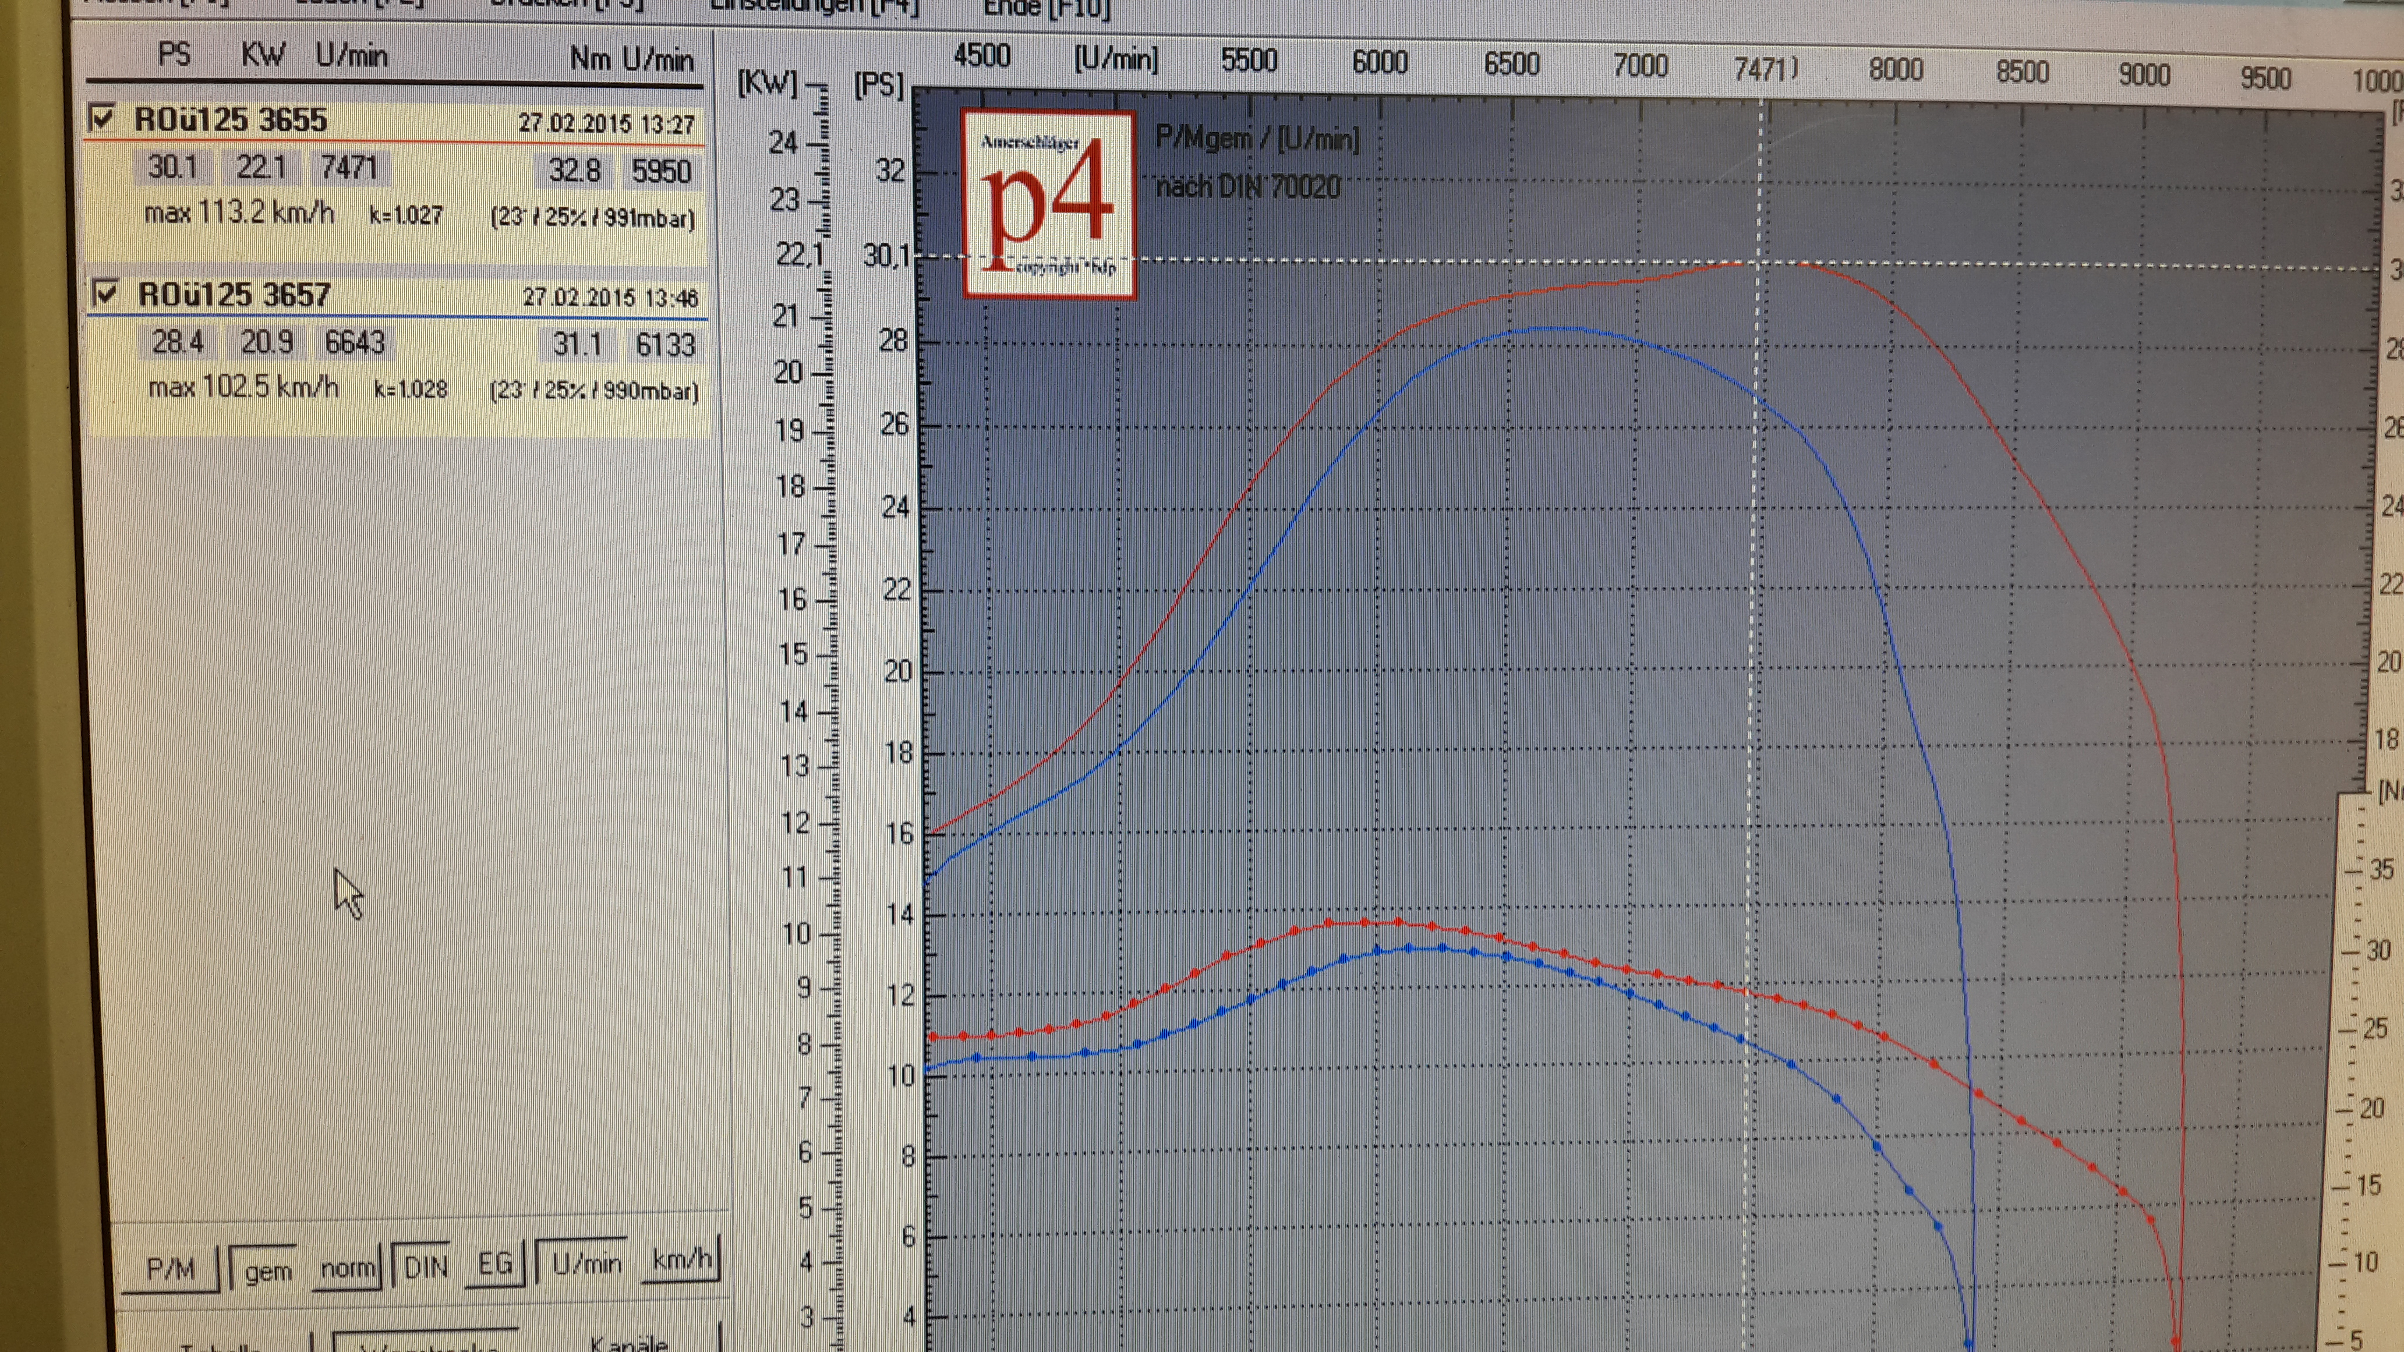
Task: Click the [PS] axis label
Action: point(879,86)
